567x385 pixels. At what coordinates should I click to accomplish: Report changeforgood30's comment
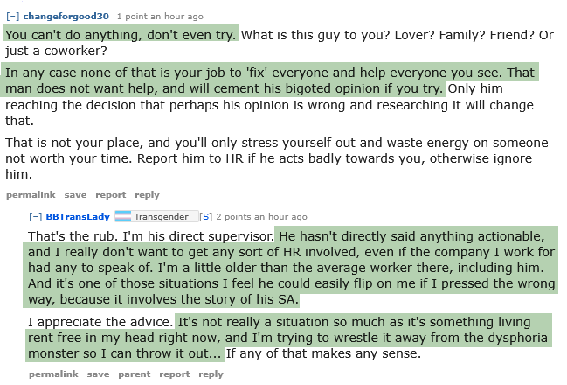tap(111, 195)
